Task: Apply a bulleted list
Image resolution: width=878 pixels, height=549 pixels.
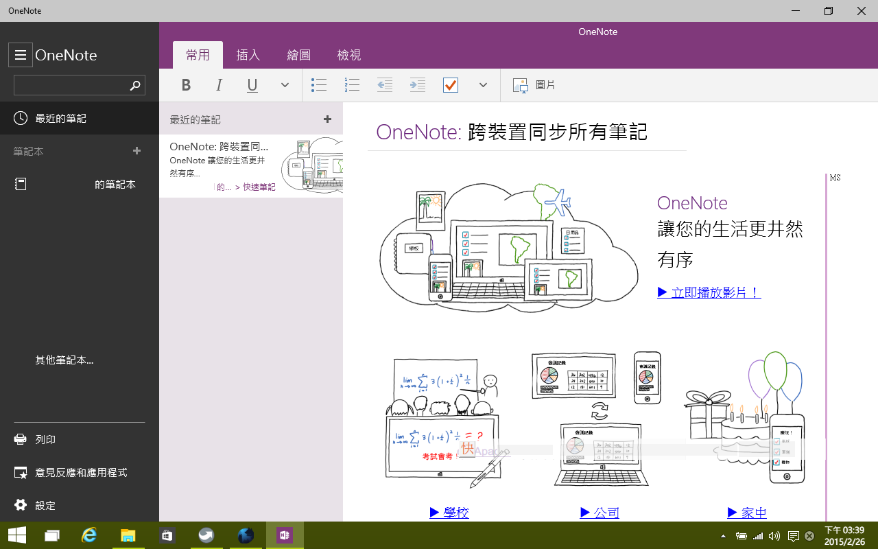Action: click(x=319, y=85)
